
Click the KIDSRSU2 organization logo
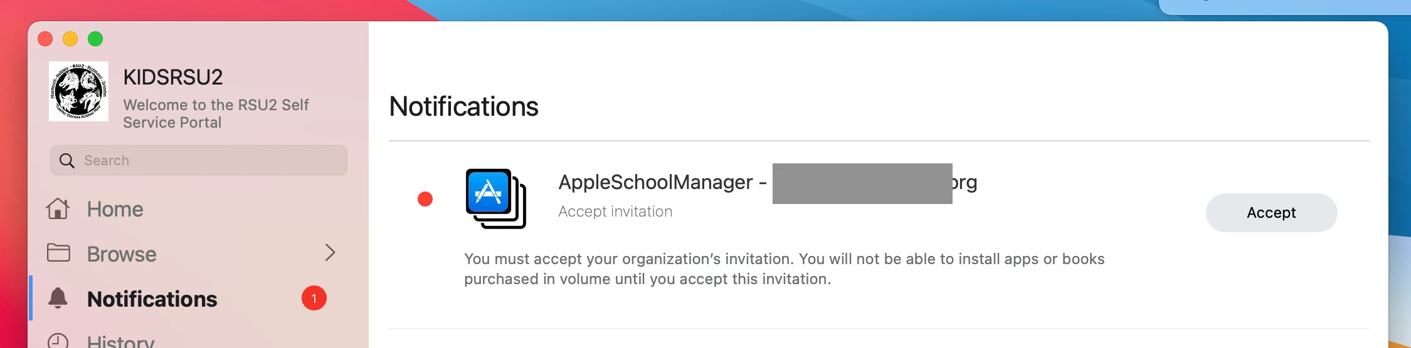pyautogui.click(x=78, y=91)
